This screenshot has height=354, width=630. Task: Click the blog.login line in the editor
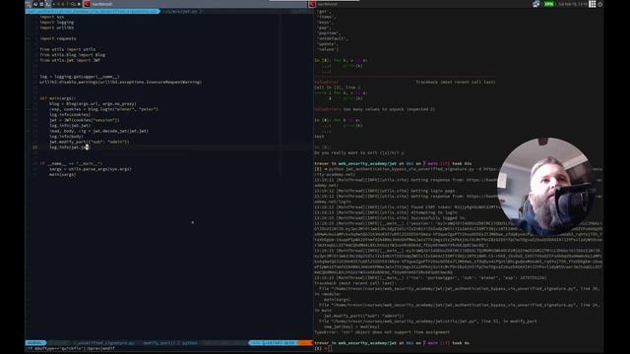click(103, 109)
